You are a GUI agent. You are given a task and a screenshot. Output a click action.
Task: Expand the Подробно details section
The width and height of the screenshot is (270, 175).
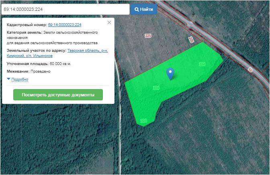[x=20, y=79]
